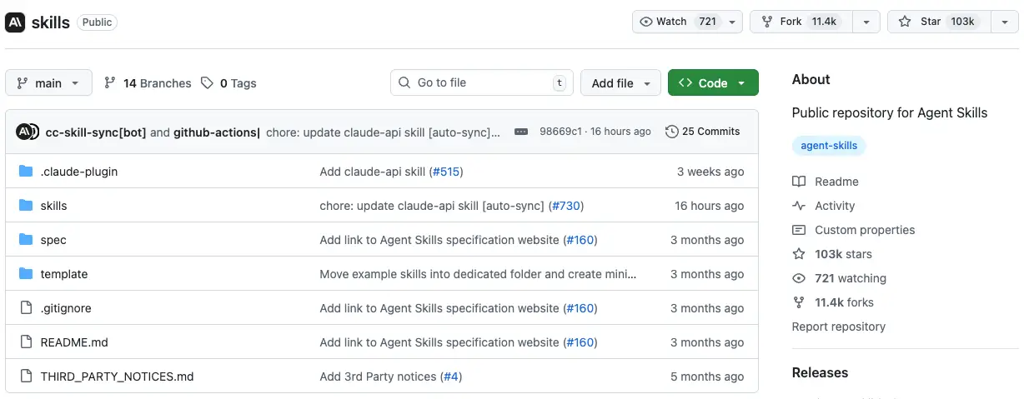Click the Anthropic logo beside skills

tap(15, 22)
